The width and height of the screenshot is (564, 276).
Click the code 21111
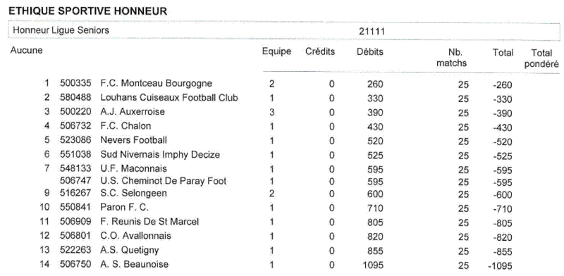372,31
